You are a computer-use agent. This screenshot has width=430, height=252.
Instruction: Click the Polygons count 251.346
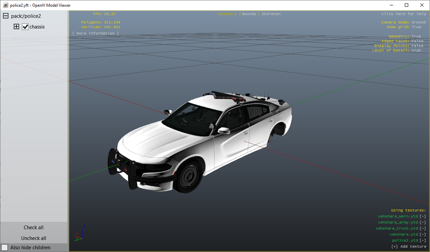pyautogui.click(x=112, y=22)
